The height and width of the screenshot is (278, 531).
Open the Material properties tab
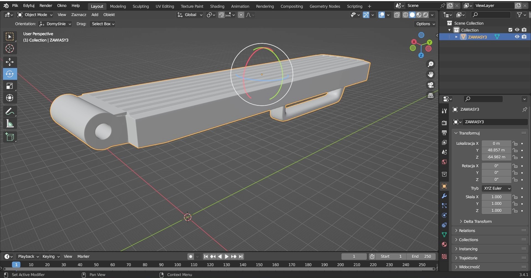[x=444, y=244]
